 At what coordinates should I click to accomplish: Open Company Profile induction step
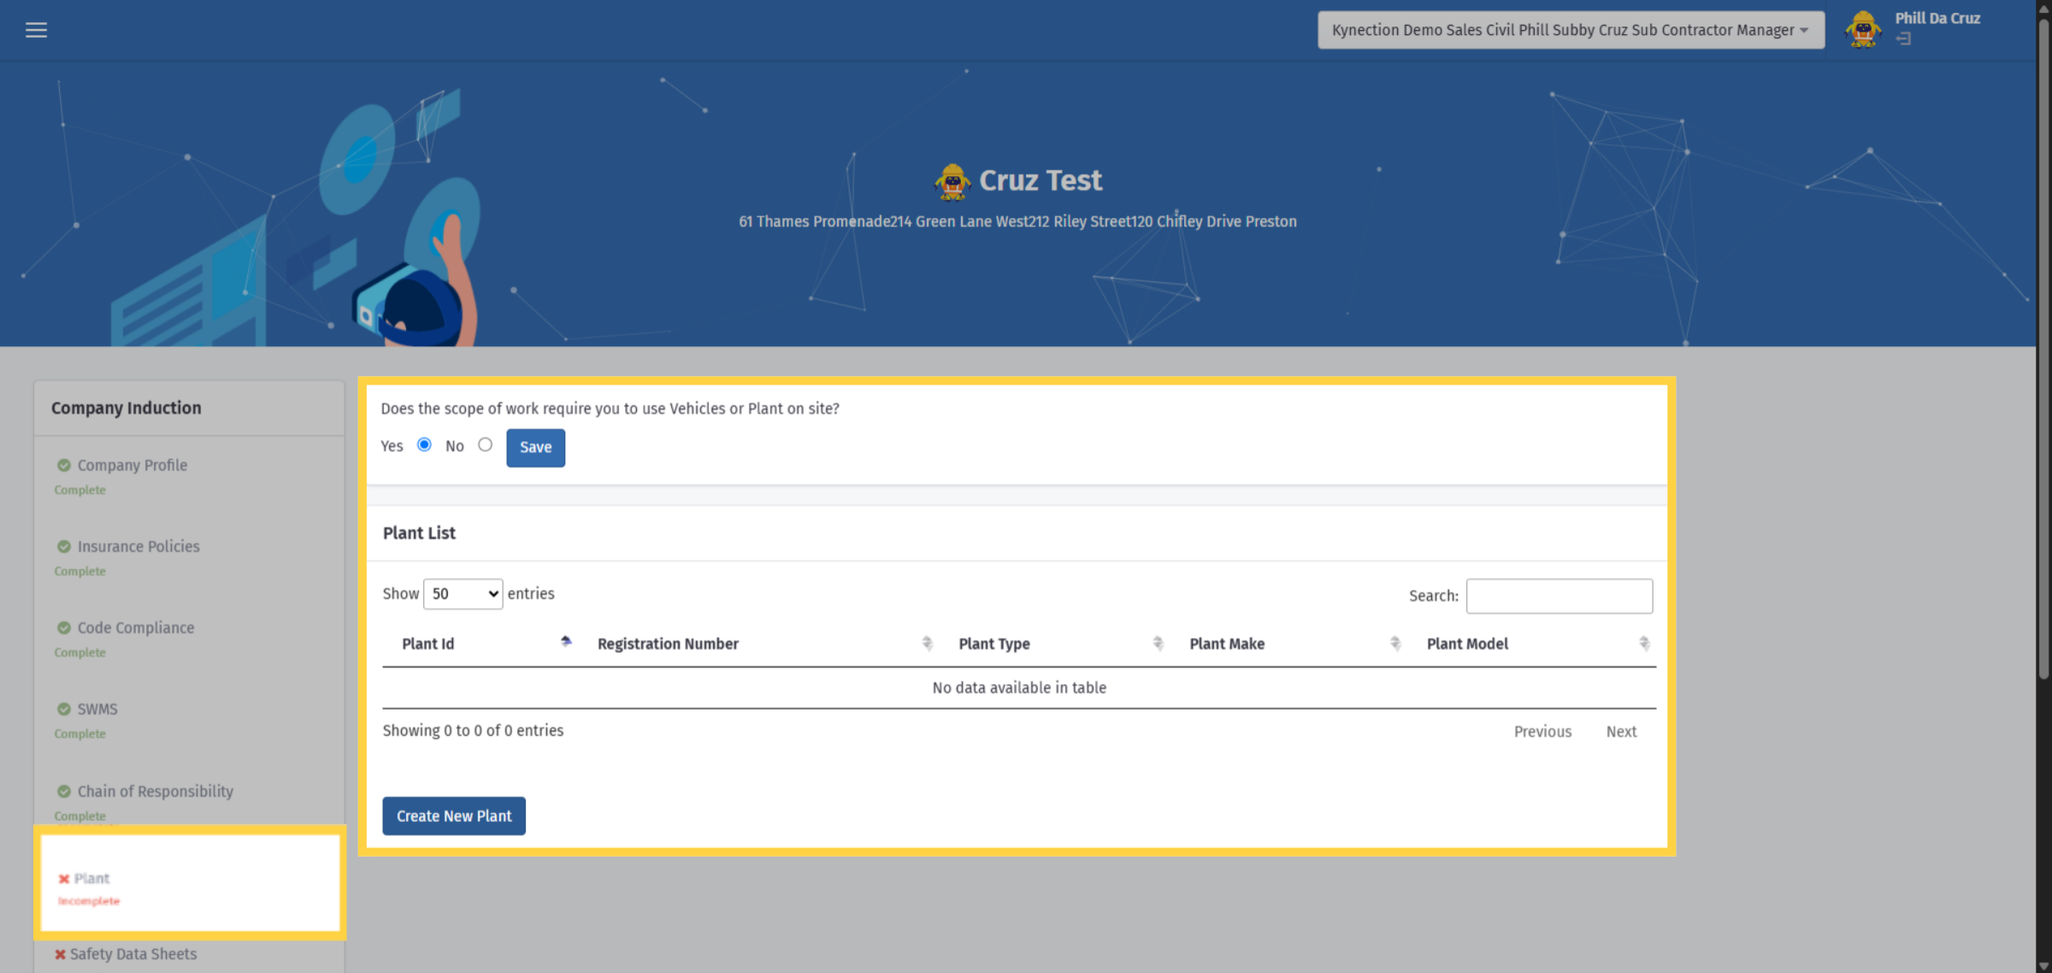[x=132, y=465]
